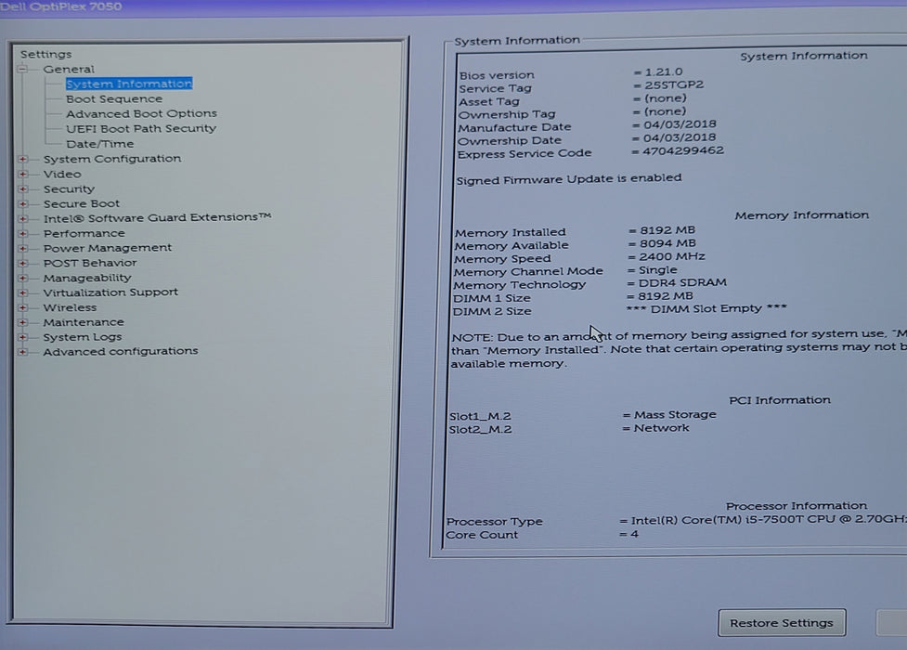
Task: Expand the Maintenance node
Action: coord(22,322)
